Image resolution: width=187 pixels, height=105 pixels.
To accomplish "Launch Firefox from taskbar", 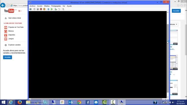I will click(20, 102).
